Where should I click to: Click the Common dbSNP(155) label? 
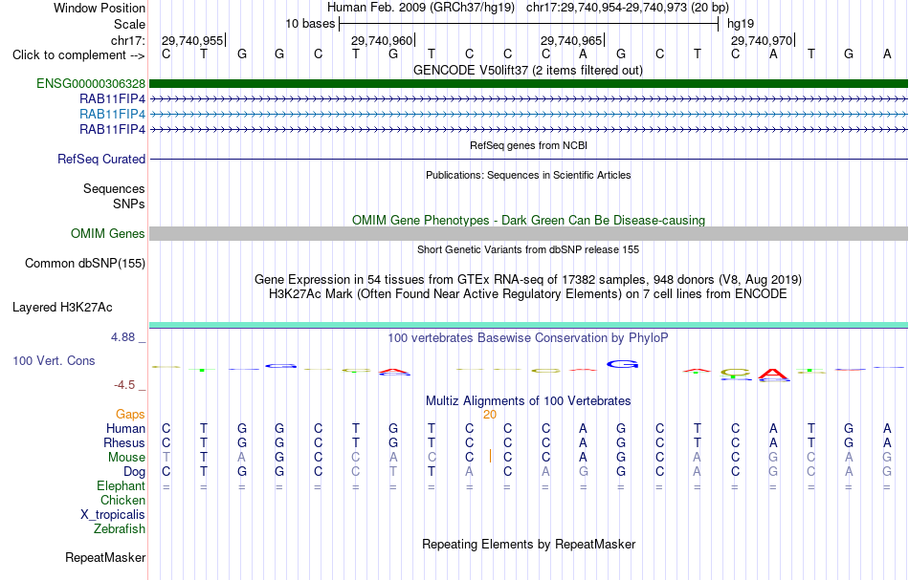[x=85, y=264]
